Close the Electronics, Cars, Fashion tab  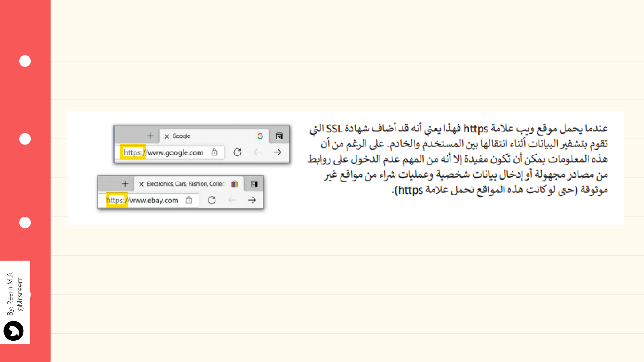click(x=141, y=184)
